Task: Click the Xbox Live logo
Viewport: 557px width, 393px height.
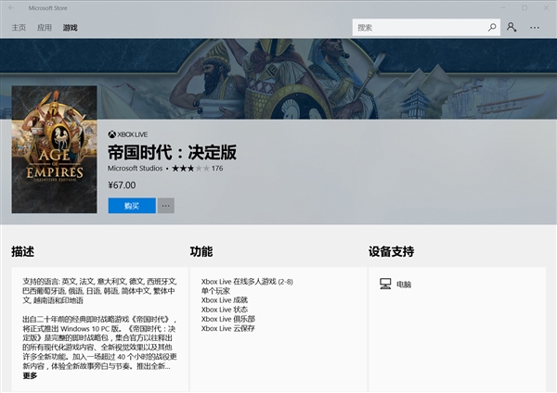Action: point(128,134)
